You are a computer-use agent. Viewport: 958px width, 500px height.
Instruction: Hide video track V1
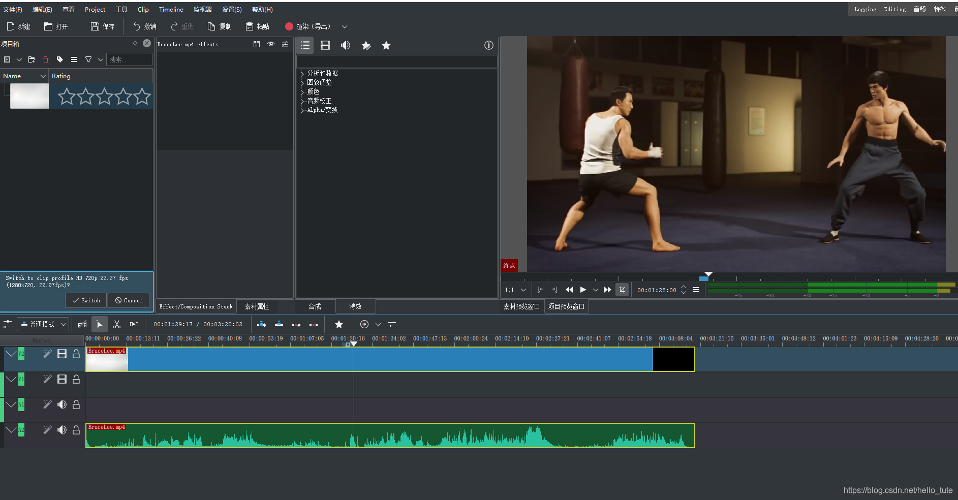coord(62,379)
